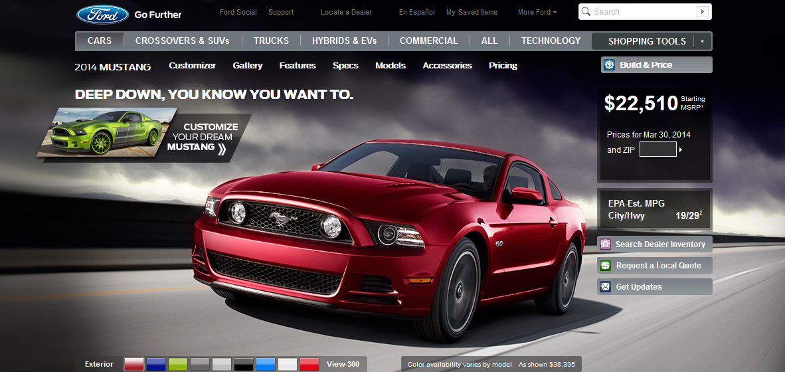Open View 360 for the exterior
785x372 pixels.
point(343,364)
